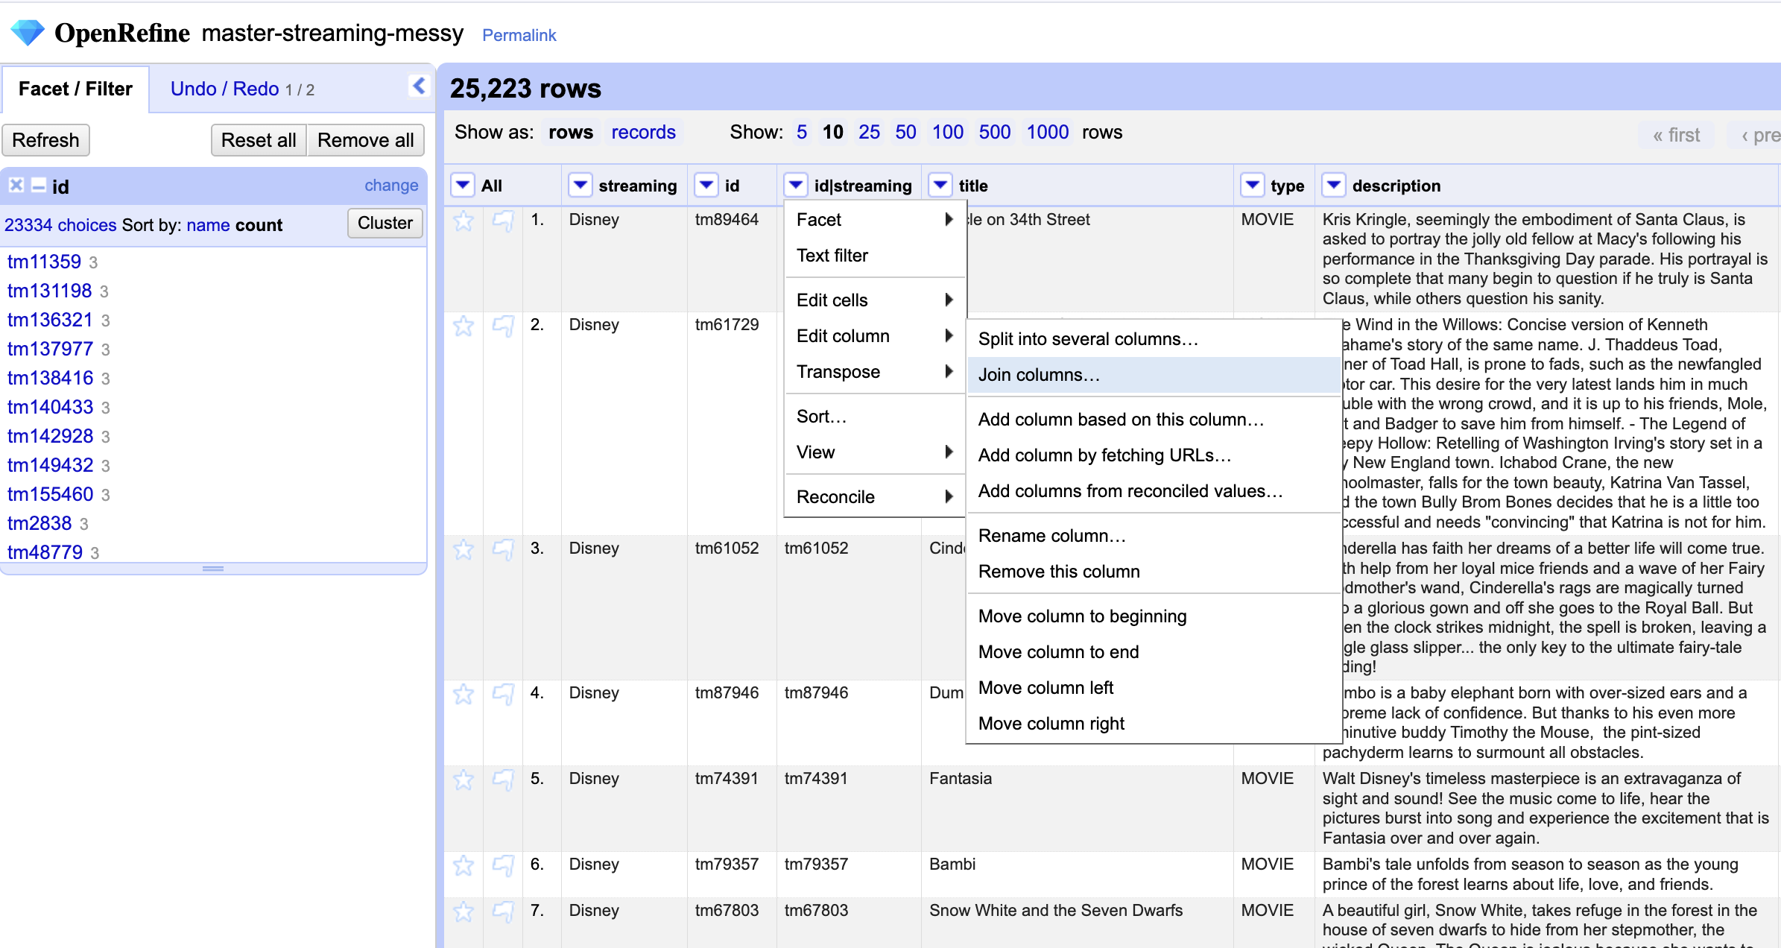Image resolution: width=1781 pixels, height=948 pixels.
Task: Flag row 6 Bambi
Action: pyautogui.click(x=503, y=865)
